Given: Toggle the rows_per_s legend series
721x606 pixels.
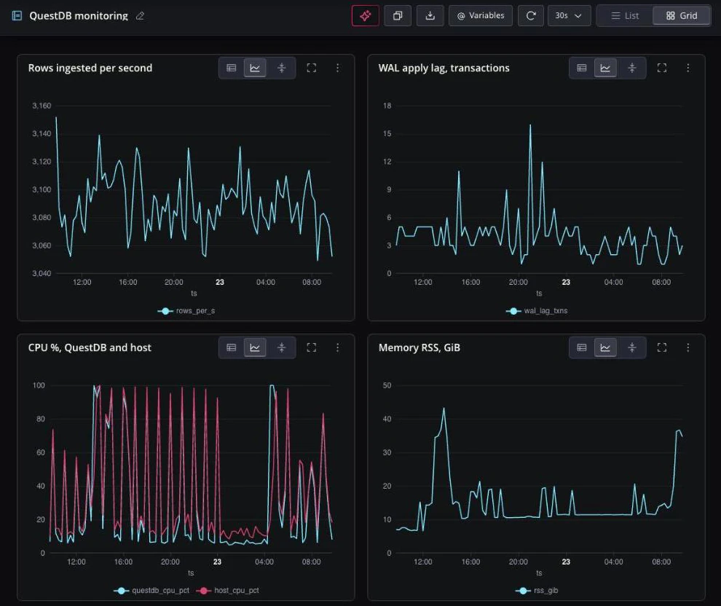Looking at the screenshot, I should pos(186,311).
